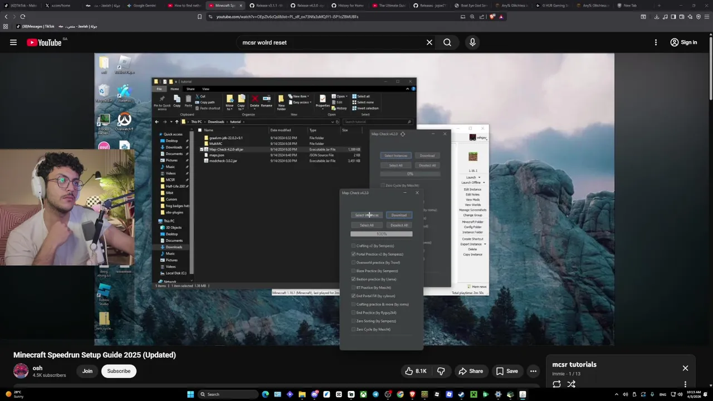713x401 pixels.
Task: Click Delete red X in Explorer ribbon
Action: coord(255,99)
